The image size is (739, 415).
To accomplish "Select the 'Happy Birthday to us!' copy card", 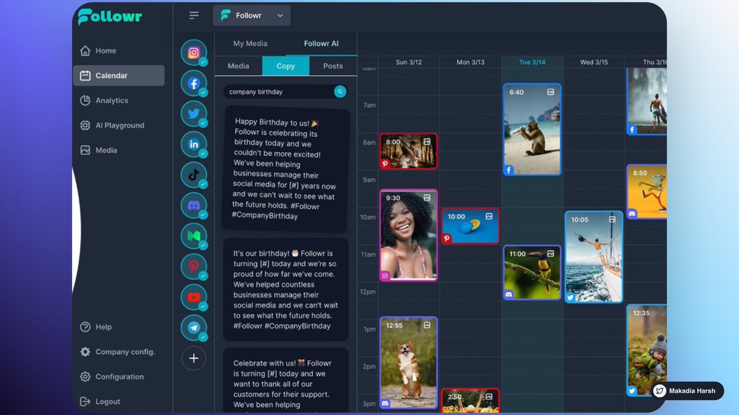I will tap(286, 169).
